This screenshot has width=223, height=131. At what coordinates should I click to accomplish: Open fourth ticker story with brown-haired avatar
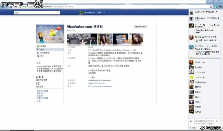click(x=191, y=38)
